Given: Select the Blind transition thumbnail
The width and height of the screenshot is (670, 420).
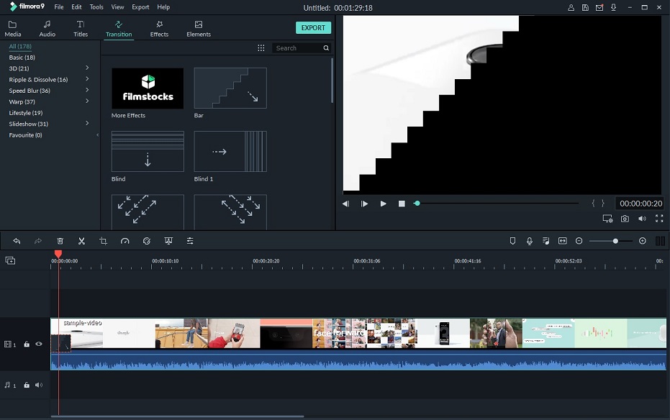Looking at the screenshot, I should click(x=148, y=151).
